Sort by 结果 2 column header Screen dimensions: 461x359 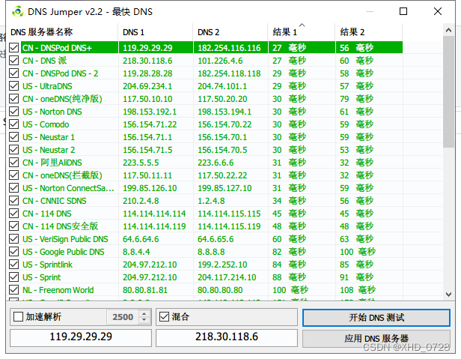pos(369,31)
